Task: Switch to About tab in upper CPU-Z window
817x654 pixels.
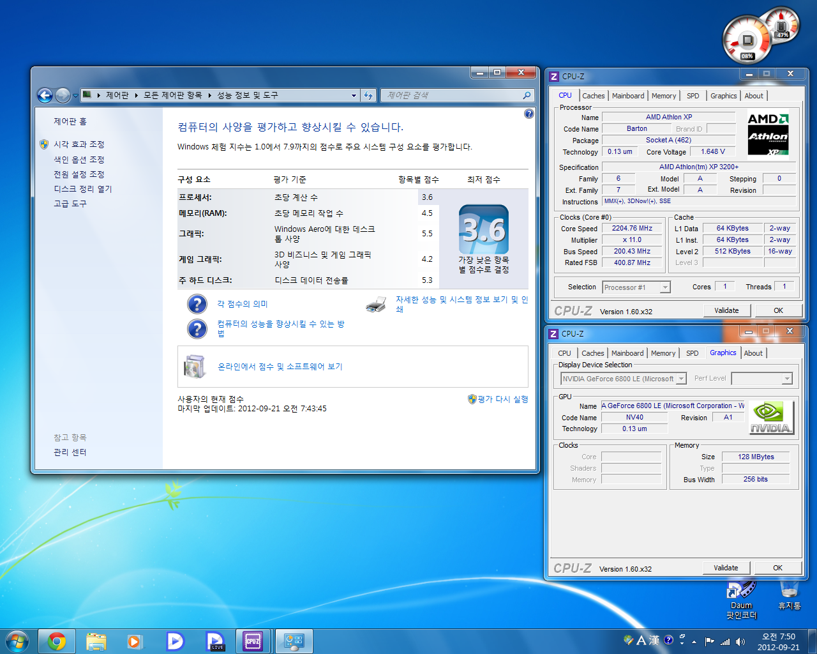Action: point(754,96)
